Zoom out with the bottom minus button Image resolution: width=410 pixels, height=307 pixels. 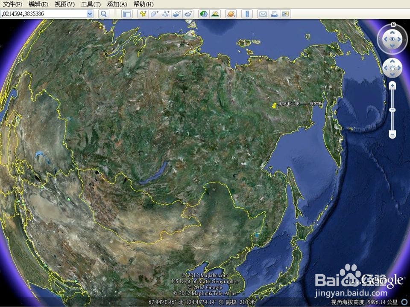click(392, 135)
